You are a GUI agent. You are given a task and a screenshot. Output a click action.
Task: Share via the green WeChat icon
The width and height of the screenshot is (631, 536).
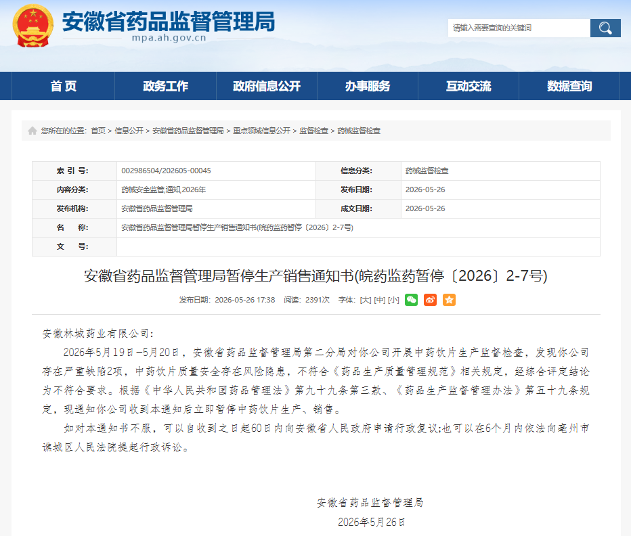coord(411,300)
